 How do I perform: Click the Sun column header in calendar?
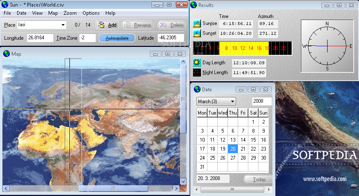pyautogui.click(x=263, y=113)
